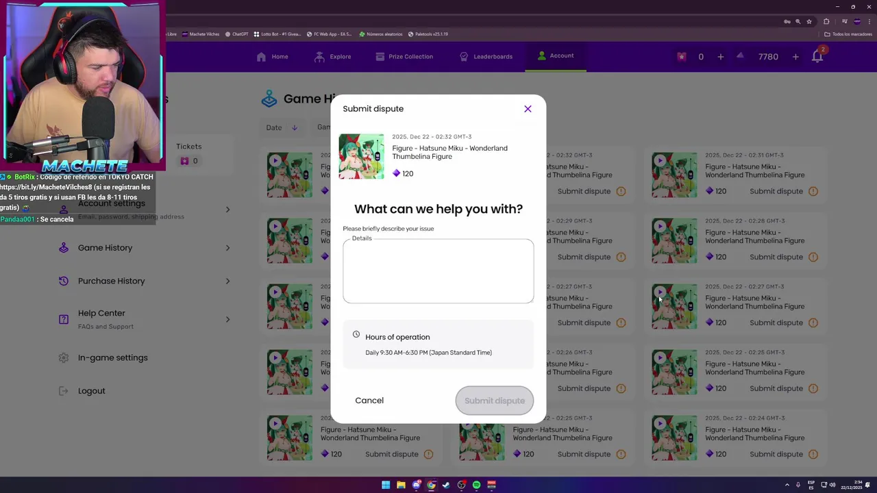Open Help Center in the sidebar
The image size is (877, 493).
click(101, 313)
